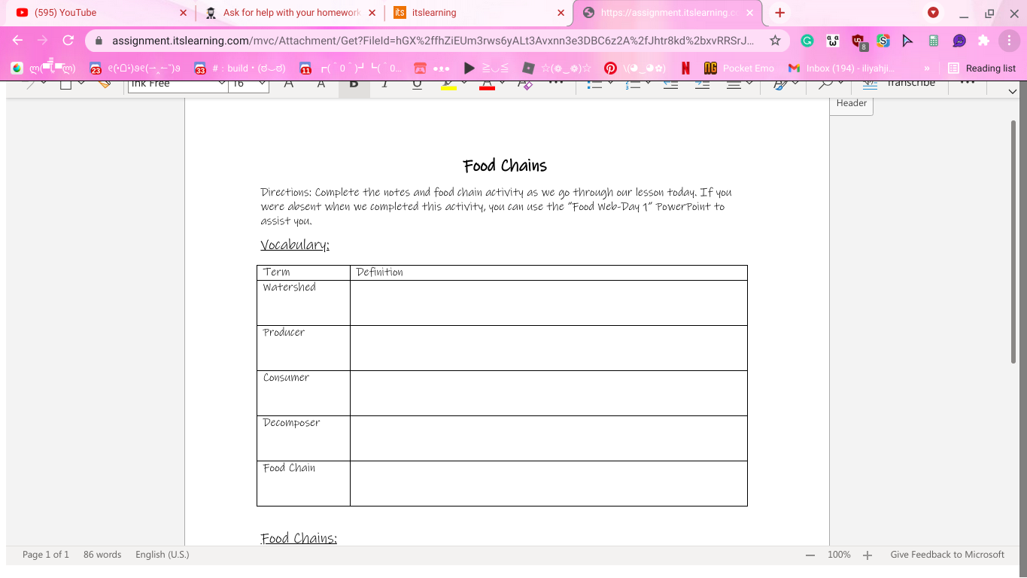Click the zoom in plus icon
The image size is (1027, 578).
coord(867,555)
